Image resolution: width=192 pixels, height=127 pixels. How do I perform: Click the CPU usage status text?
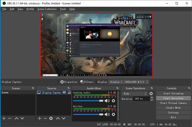click(x=156, y=124)
